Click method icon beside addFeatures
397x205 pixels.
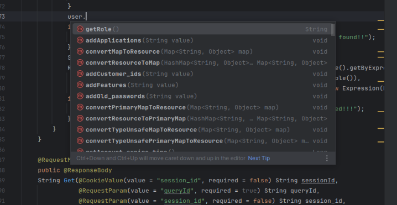point(80,85)
